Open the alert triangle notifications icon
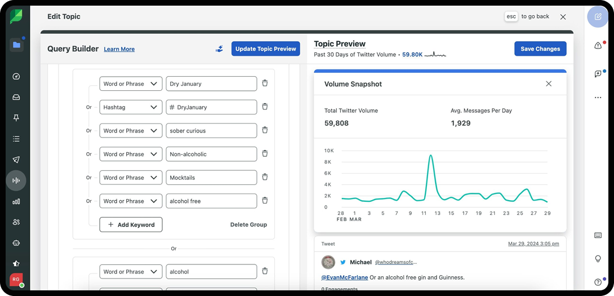This screenshot has width=614, height=296. point(598,46)
